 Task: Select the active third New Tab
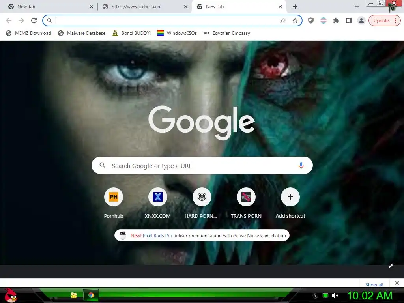coord(238,7)
